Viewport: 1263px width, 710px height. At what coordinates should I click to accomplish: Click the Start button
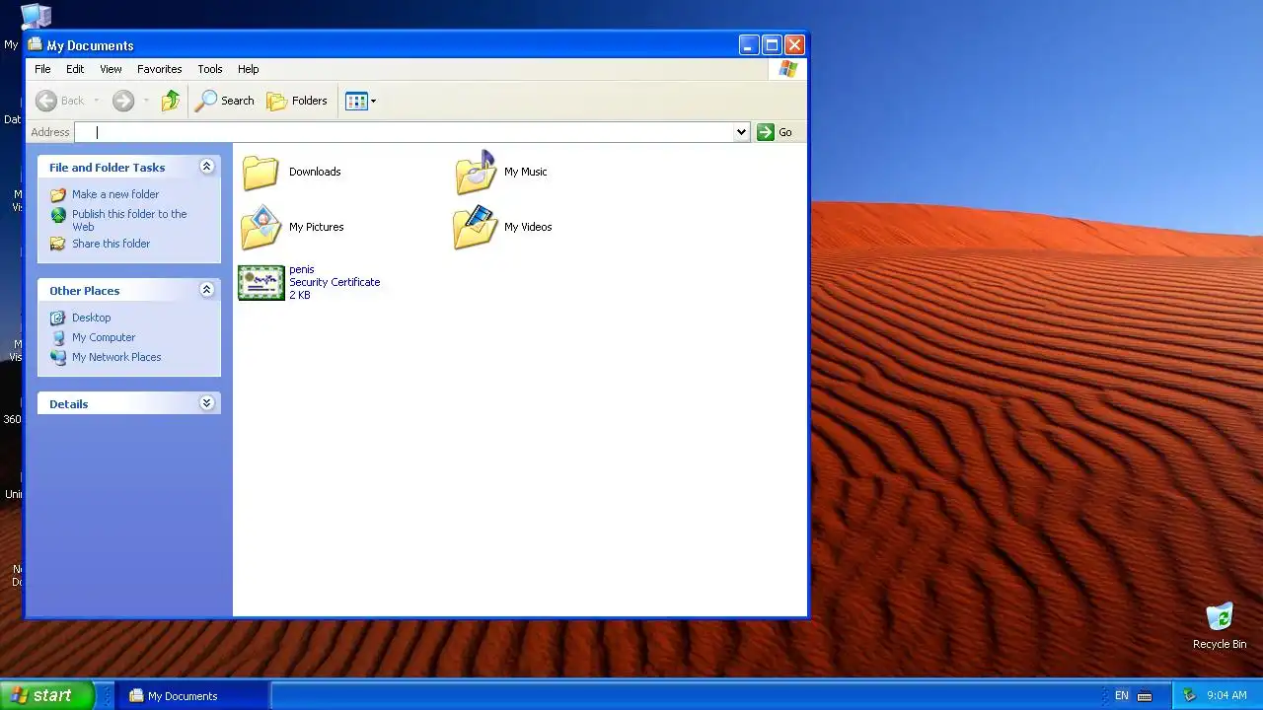[x=47, y=695]
